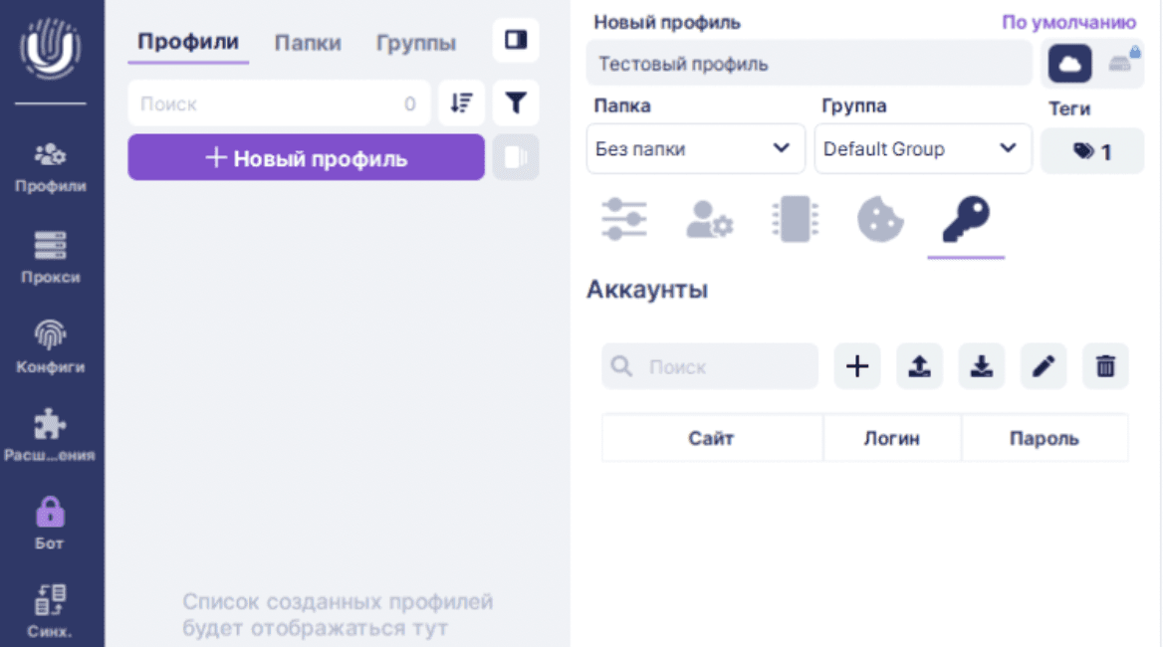The width and height of the screenshot is (1165, 648).
Task: Open the Синх. synchronization section
Action: coord(51,611)
